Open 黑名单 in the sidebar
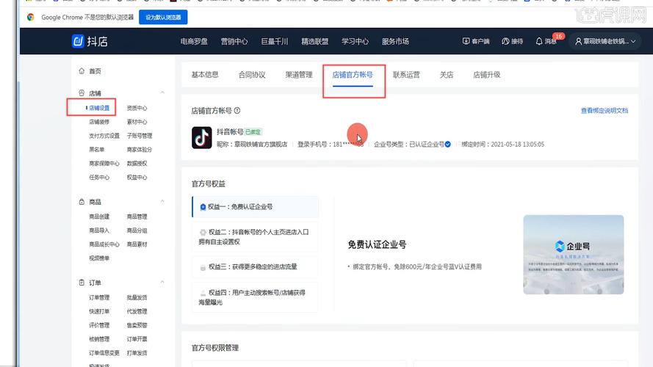The height and width of the screenshot is (367, 653). pos(97,150)
